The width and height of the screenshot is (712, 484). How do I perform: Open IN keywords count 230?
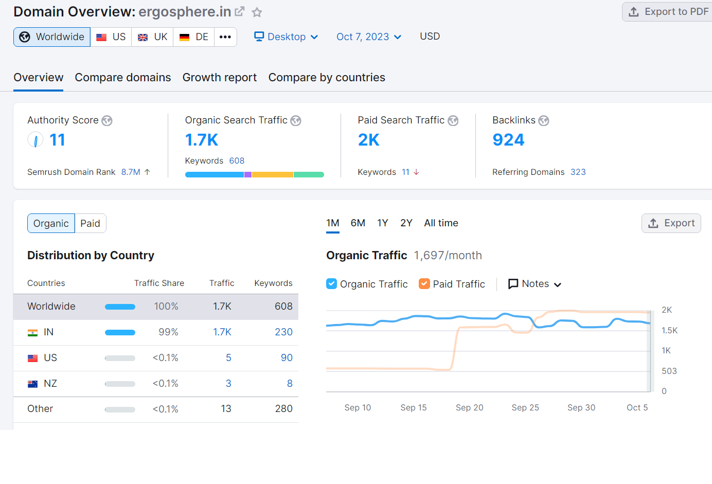[283, 332]
